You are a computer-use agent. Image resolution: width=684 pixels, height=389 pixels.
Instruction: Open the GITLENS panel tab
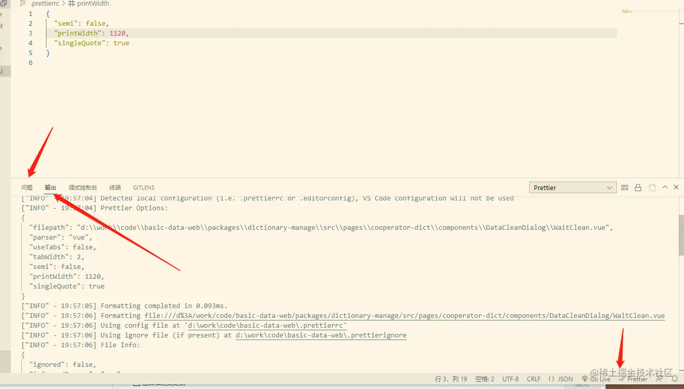144,188
